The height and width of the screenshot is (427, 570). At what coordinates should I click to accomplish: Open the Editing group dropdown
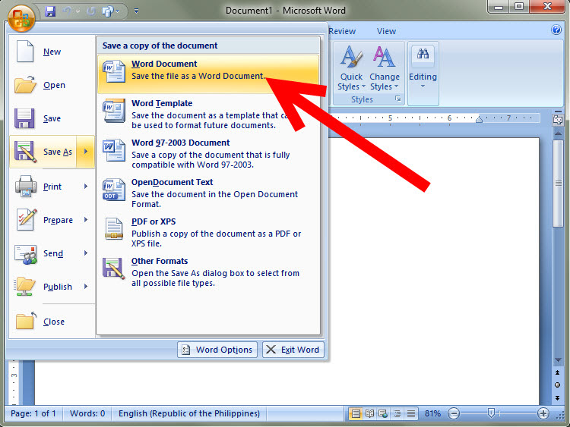coord(423,74)
